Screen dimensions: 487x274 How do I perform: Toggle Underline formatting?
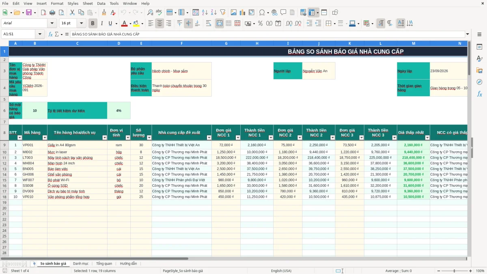pyautogui.click(x=110, y=24)
